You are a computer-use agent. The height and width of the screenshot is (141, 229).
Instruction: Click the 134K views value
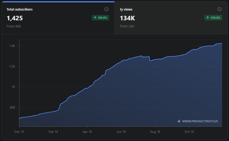[127, 18]
